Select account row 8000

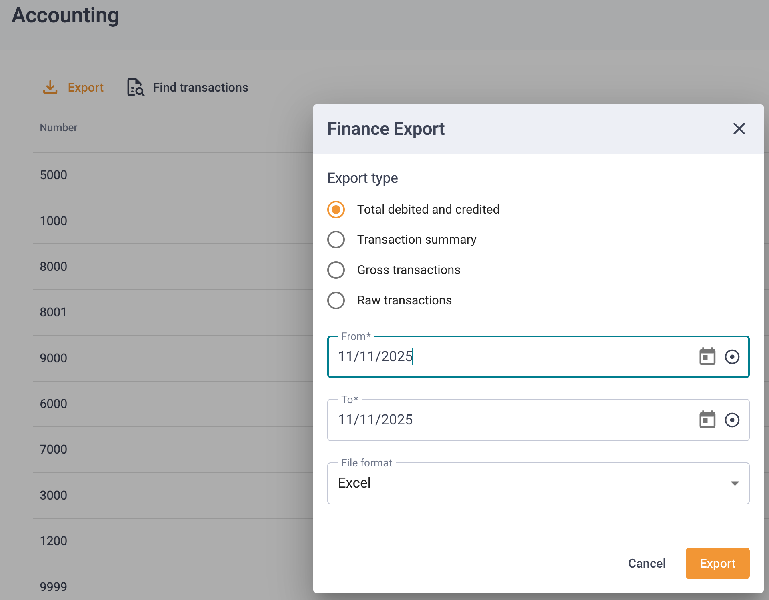173,266
